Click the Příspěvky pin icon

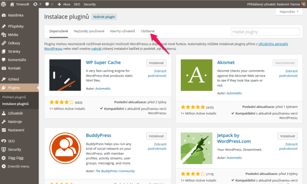click(x=4, y=26)
